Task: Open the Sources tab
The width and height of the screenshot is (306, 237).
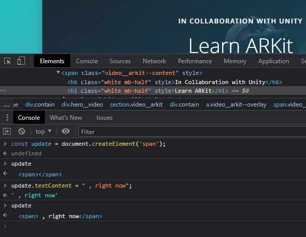Action: (120, 61)
